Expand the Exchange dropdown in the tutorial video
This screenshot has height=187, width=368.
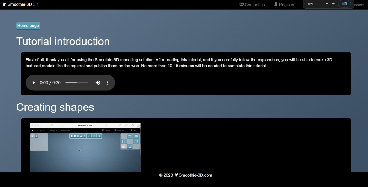66,130
